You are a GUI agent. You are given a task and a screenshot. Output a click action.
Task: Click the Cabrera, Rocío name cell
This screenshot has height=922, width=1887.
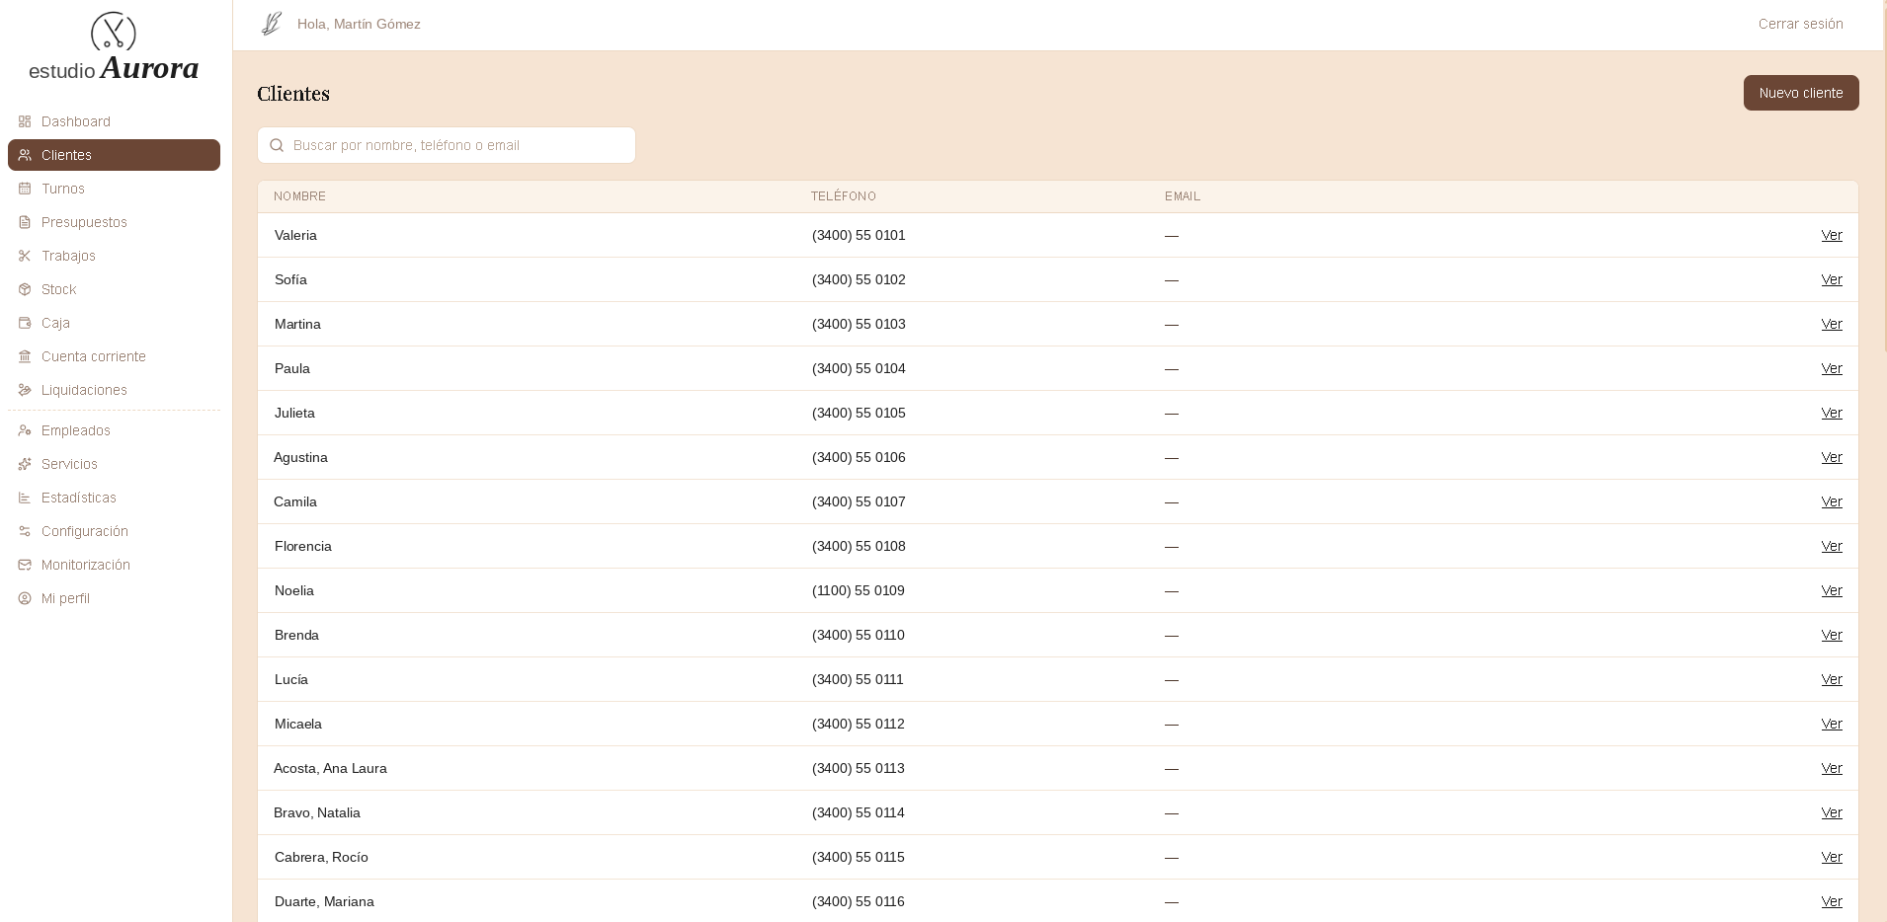click(321, 857)
